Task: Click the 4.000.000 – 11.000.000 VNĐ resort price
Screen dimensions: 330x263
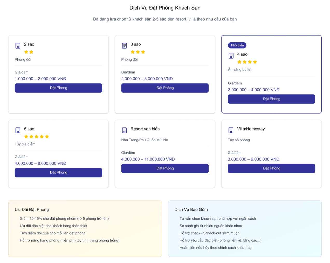Action: click(x=148, y=159)
